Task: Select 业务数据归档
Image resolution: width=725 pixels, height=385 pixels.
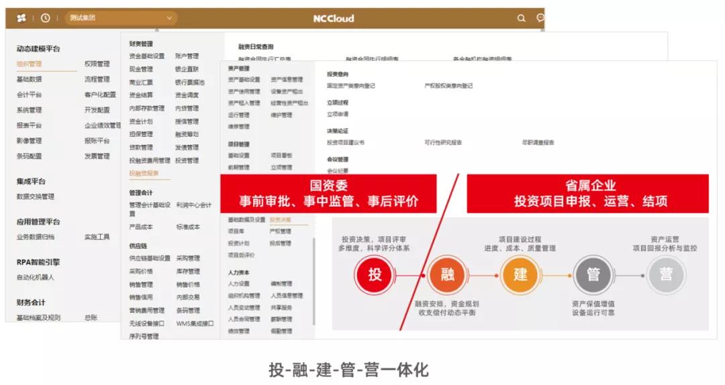Action: pos(36,237)
